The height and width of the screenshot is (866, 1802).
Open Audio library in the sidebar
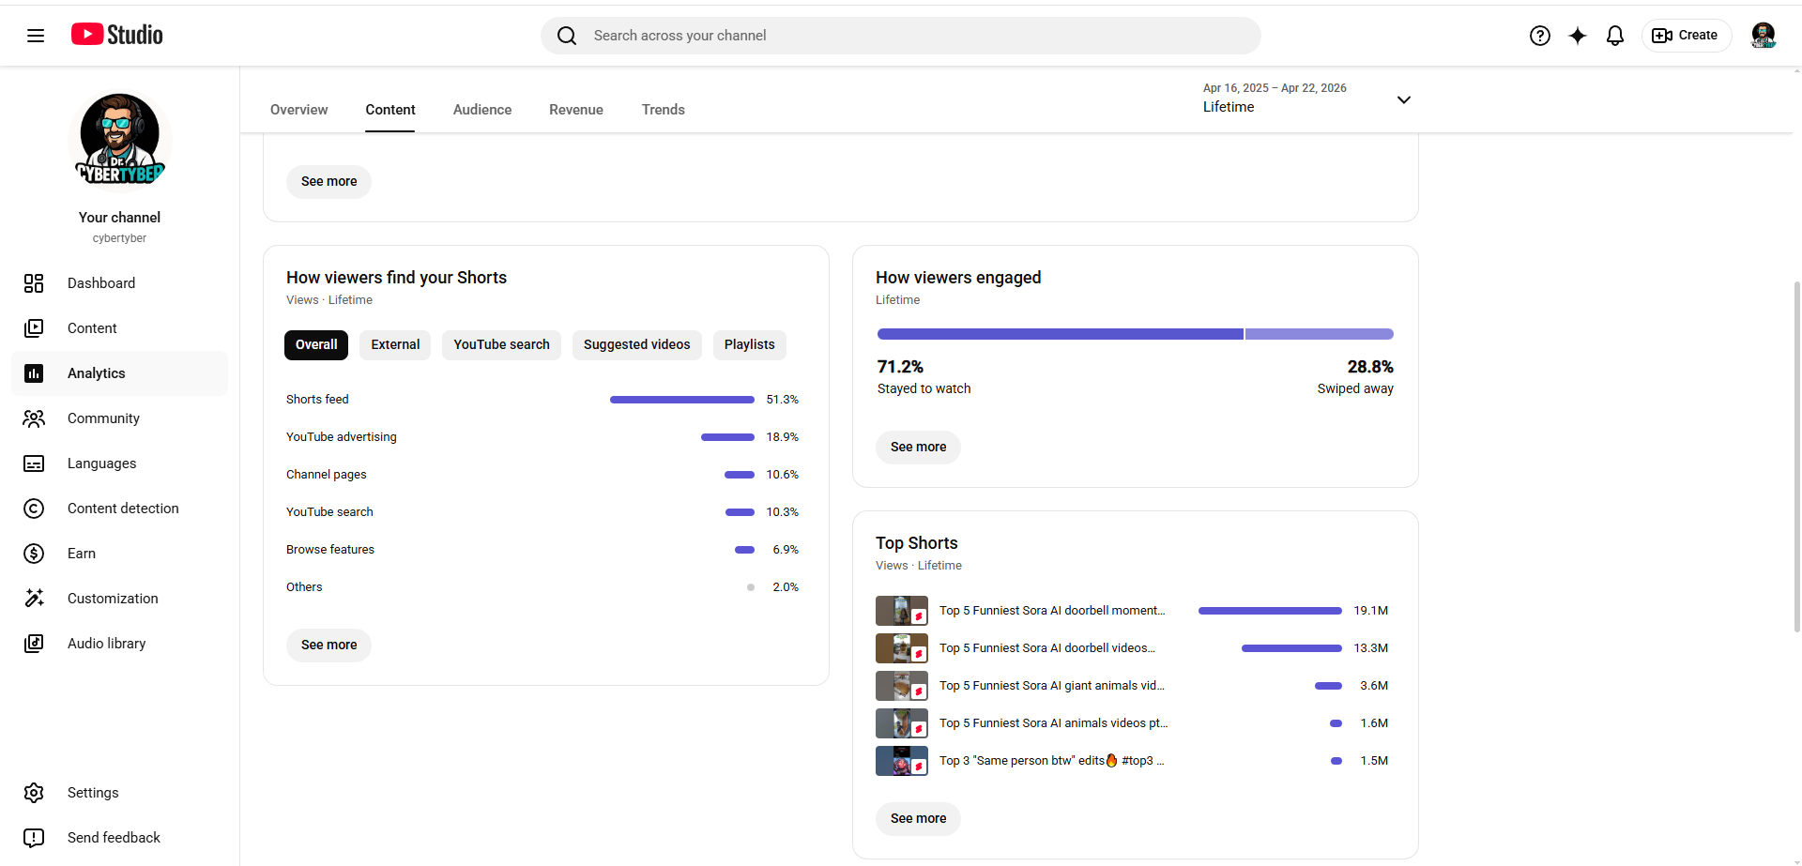[106, 644]
